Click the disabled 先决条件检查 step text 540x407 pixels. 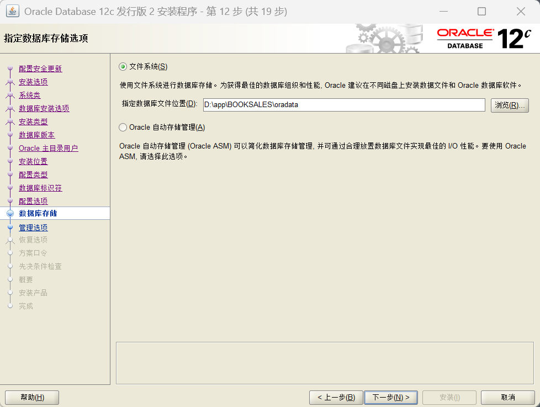(40, 266)
